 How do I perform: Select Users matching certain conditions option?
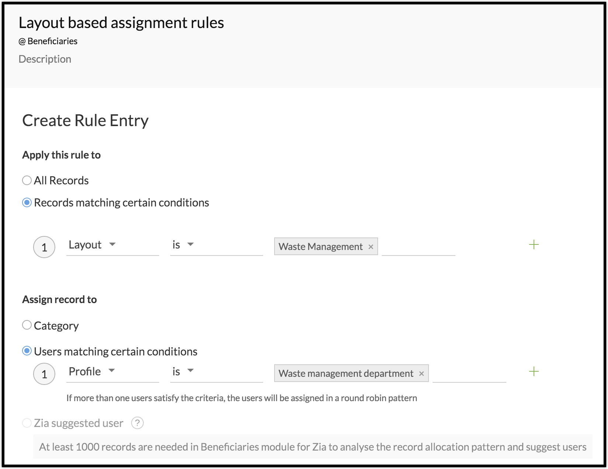(x=27, y=351)
